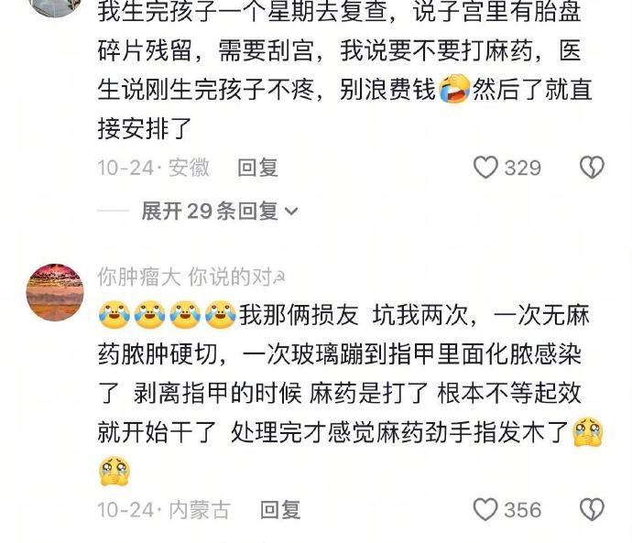The width and height of the screenshot is (632, 543).
Task: Tap the 329 like count
Action: coord(523,168)
